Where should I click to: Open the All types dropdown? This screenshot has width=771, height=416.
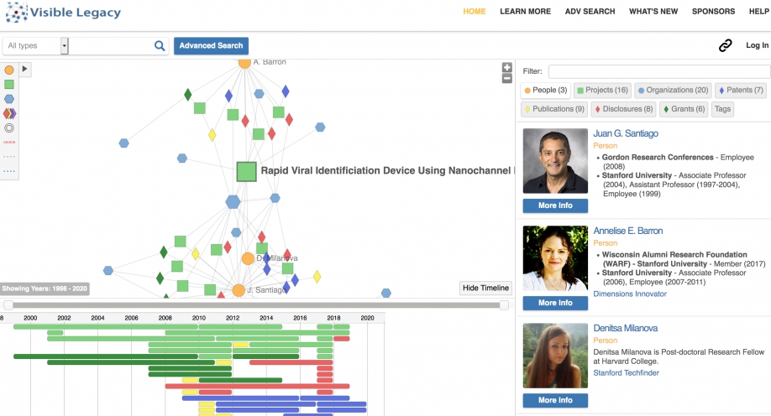(65, 46)
